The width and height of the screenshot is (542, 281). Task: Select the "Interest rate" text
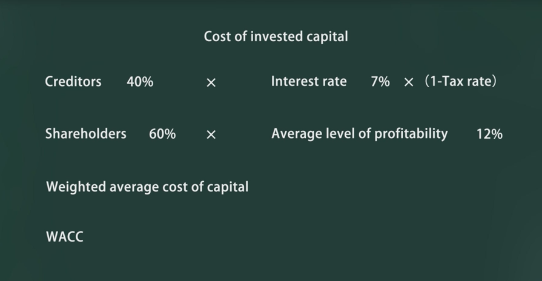[309, 81]
